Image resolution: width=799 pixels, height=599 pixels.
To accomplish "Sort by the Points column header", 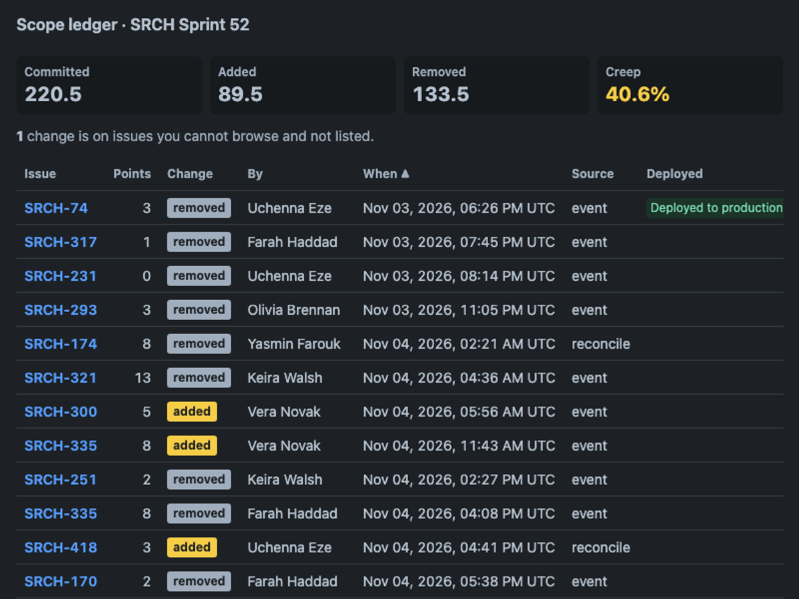I will point(132,174).
